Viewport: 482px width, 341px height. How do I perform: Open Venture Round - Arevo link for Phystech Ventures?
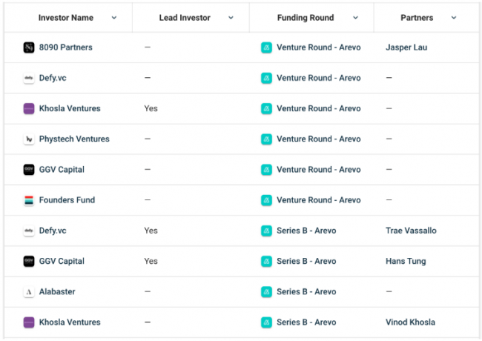tap(318, 139)
